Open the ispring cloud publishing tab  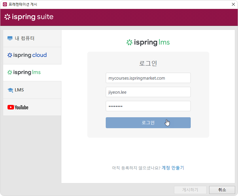click(x=30, y=55)
